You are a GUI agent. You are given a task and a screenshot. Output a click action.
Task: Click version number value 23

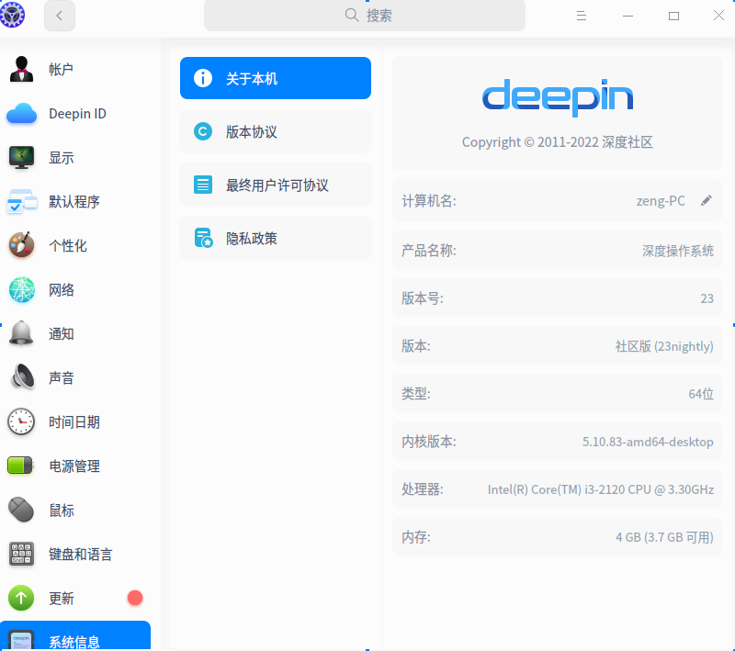[x=707, y=298]
